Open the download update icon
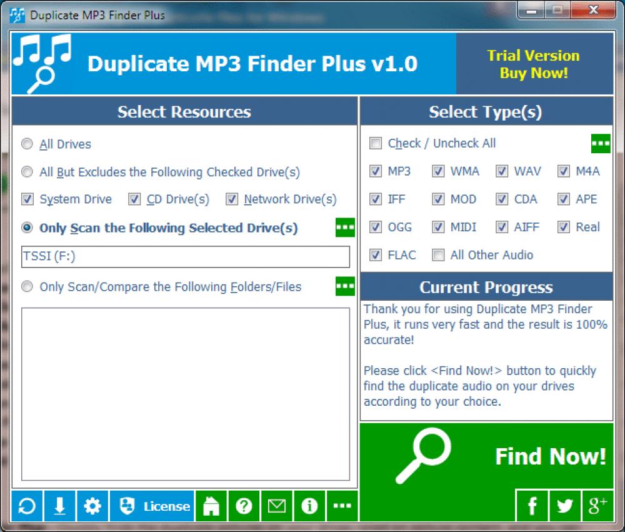This screenshot has height=532, width=625. (59, 506)
